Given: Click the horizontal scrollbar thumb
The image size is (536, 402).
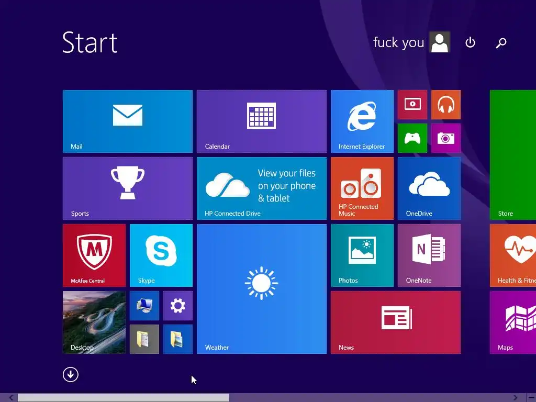Looking at the screenshot, I should pos(123,398).
